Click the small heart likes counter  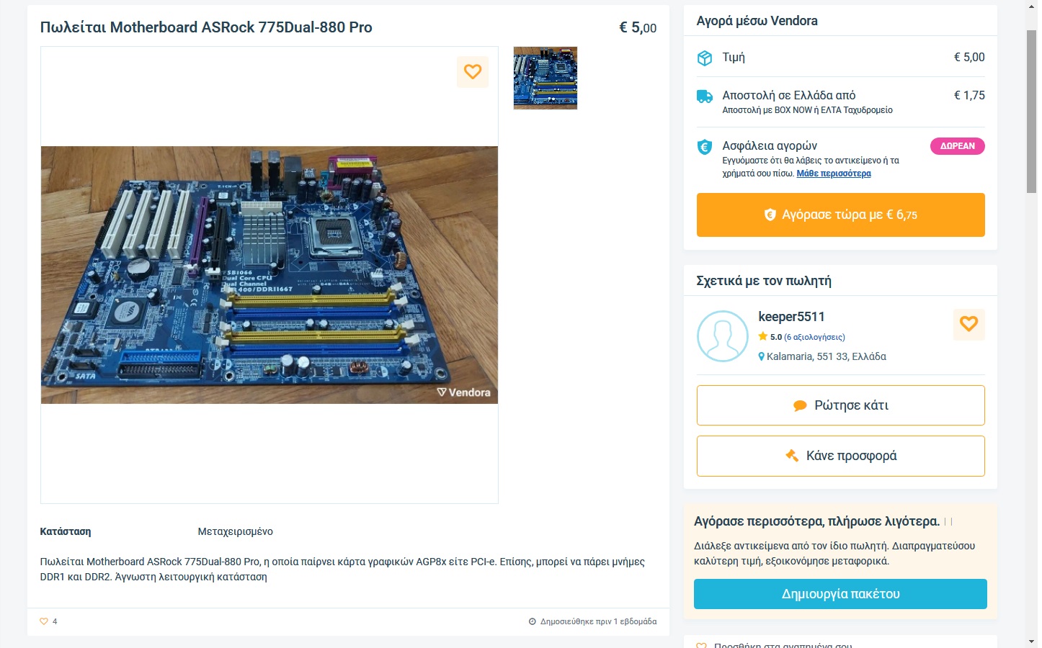pos(48,621)
